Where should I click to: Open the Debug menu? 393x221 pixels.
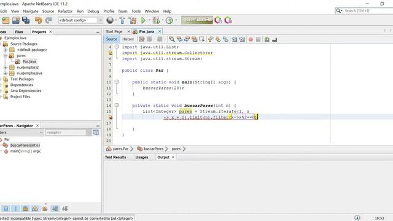click(x=93, y=11)
